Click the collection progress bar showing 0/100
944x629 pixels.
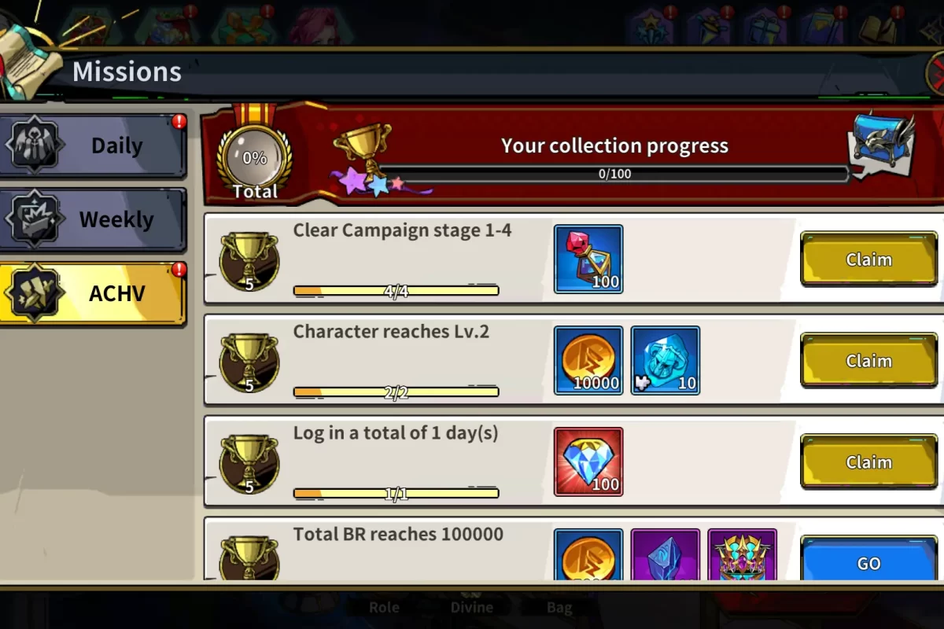click(614, 174)
